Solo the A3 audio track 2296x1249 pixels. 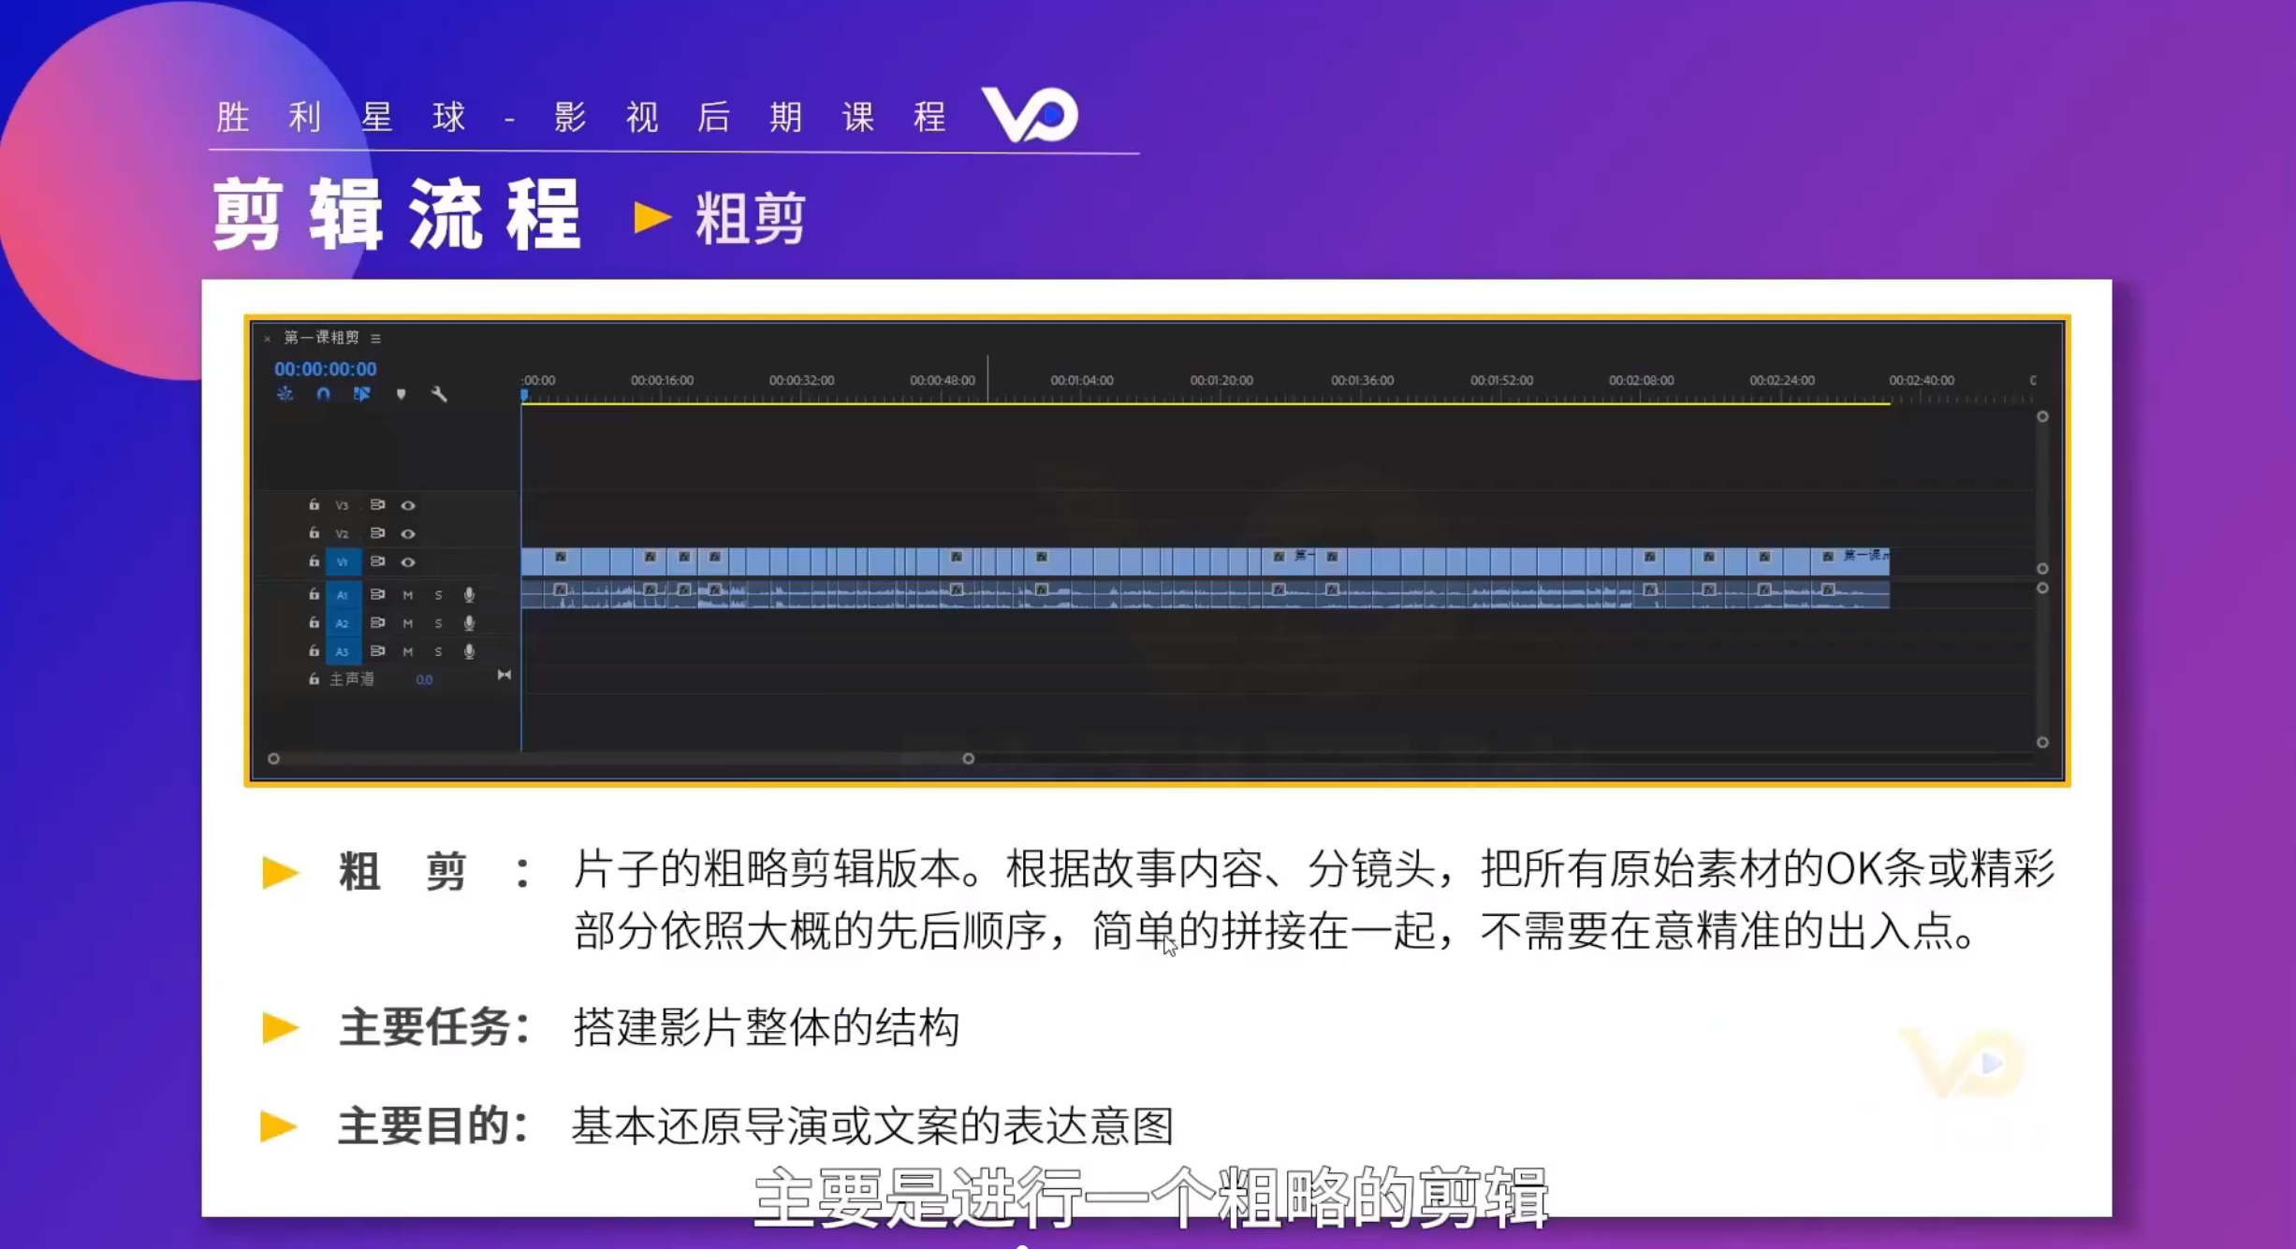coord(438,651)
